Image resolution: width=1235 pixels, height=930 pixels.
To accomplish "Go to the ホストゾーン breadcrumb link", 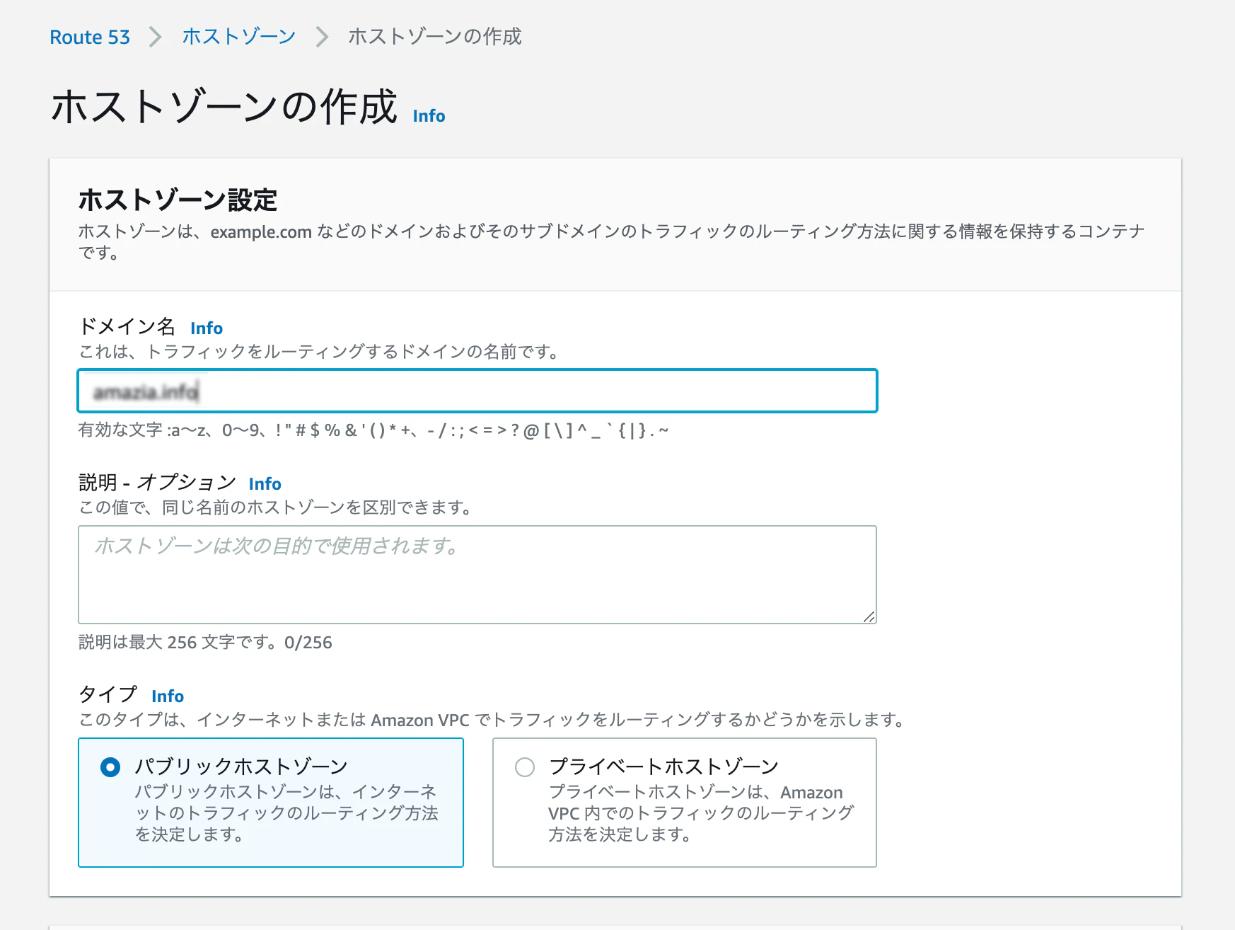I will pyautogui.click(x=239, y=37).
